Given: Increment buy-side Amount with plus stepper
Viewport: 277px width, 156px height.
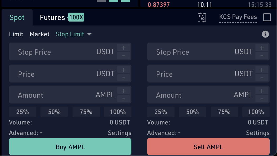Looking at the screenshot, I should tap(123, 91).
